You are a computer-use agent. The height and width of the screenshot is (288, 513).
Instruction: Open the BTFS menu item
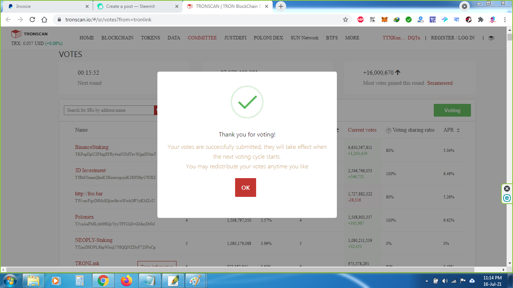(x=332, y=38)
